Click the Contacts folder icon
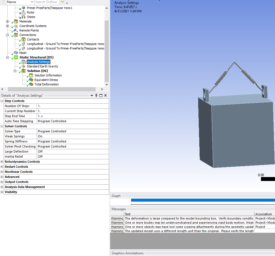This screenshot has width=275, height=256. point(24,39)
